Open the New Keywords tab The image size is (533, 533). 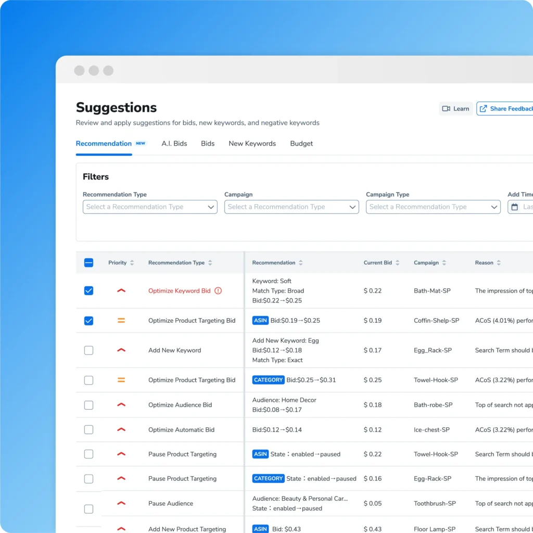click(252, 144)
